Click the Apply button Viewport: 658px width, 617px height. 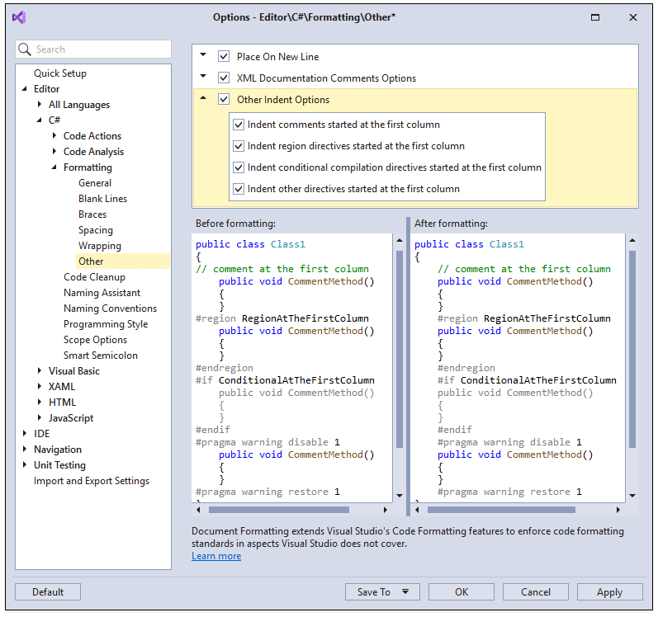click(609, 591)
